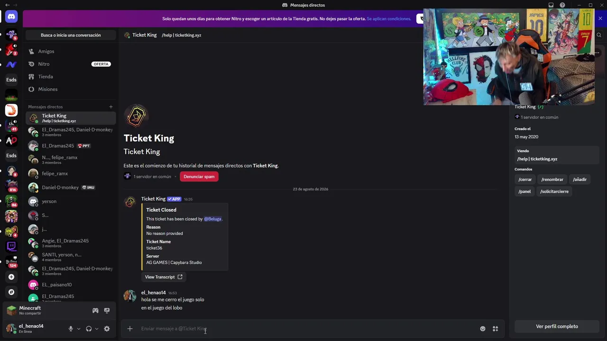Viewport: 607px width, 341px height.
Task: Click Denunciar spam button
Action: [x=199, y=177]
